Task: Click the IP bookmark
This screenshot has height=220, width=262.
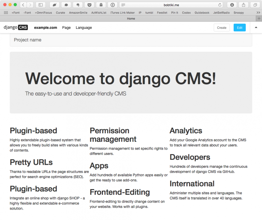Action: pos(140,13)
